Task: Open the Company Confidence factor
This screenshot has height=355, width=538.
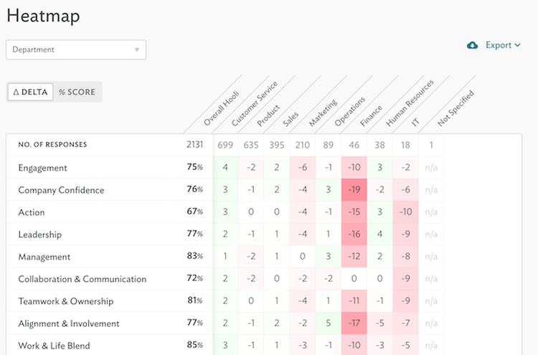Action: tap(61, 190)
